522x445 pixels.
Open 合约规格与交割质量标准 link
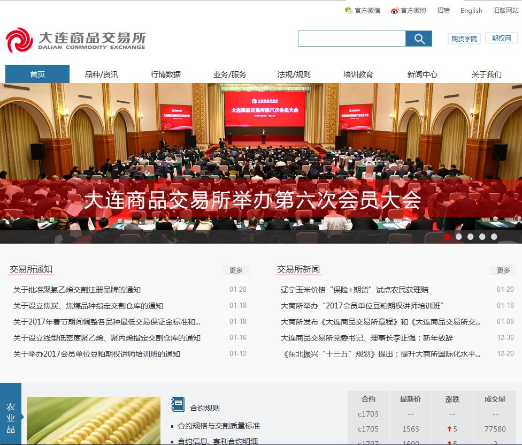click(x=219, y=426)
